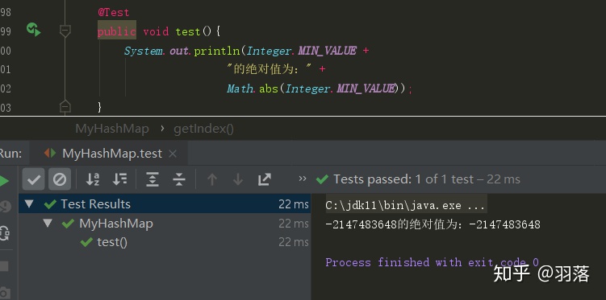Go to previous failed test arrow

coord(211,179)
